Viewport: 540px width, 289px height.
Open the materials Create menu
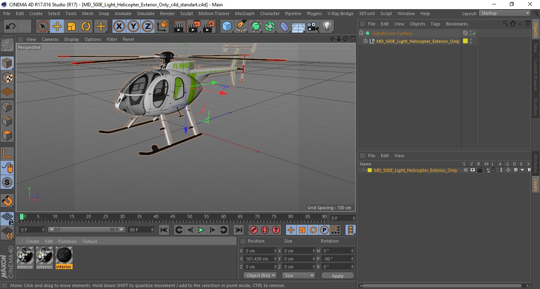tap(33, 241)
